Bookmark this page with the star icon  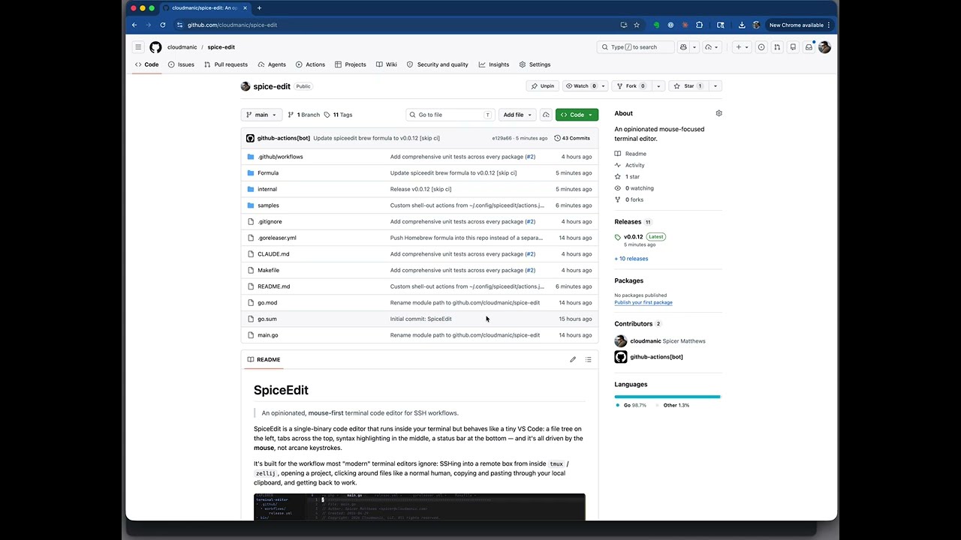[x=637, y=25]
